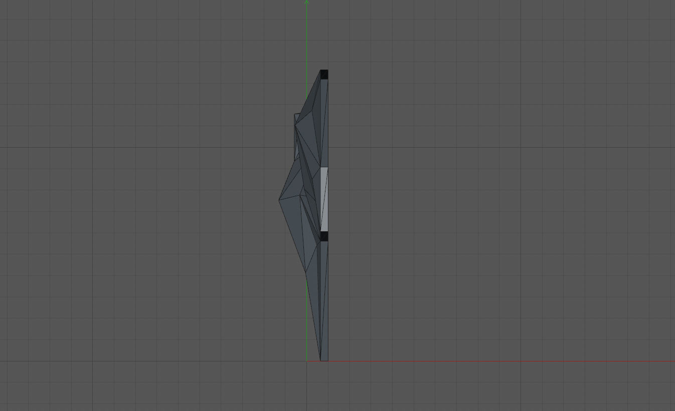Click the upper black square on the mesh
The width and height of the screenshot is (675, 411).
point(324,75)
